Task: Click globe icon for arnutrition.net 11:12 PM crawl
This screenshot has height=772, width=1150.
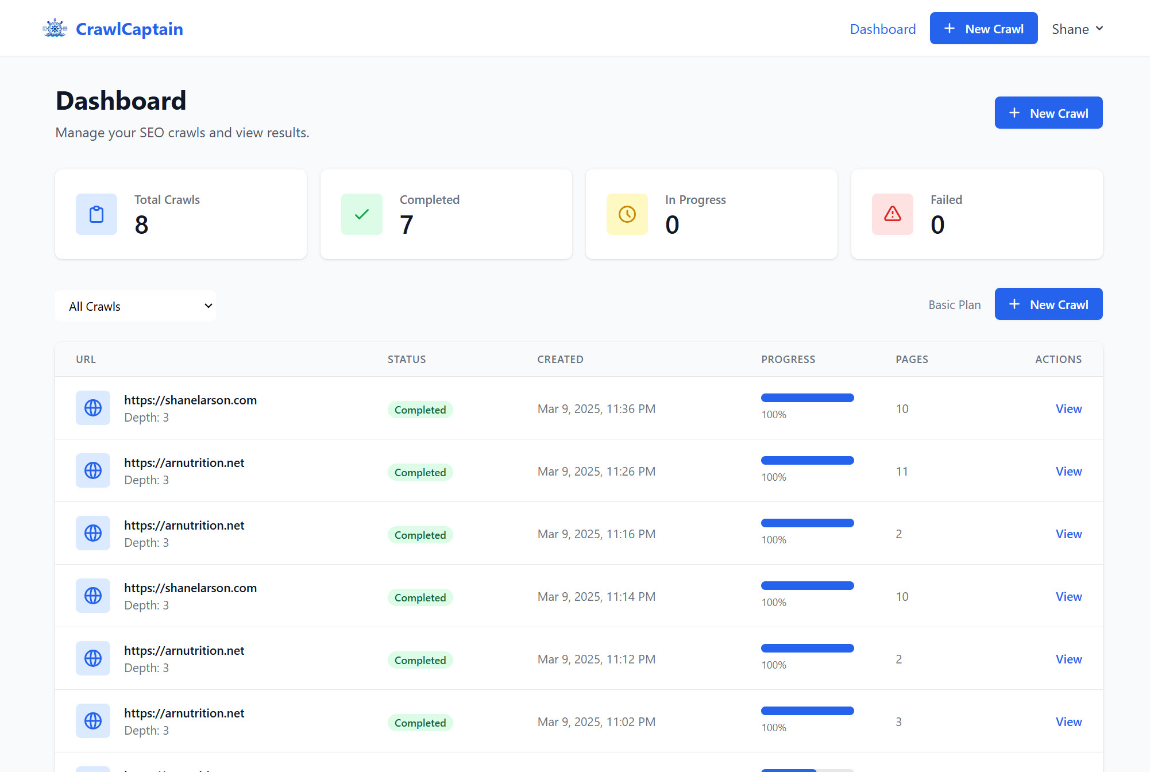Action: point(93,658)
